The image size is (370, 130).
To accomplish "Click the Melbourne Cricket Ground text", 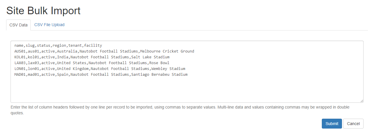I will pyautogui.click(x=167, y=51).
